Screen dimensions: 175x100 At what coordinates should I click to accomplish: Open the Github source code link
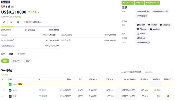(x=141, y=38)
